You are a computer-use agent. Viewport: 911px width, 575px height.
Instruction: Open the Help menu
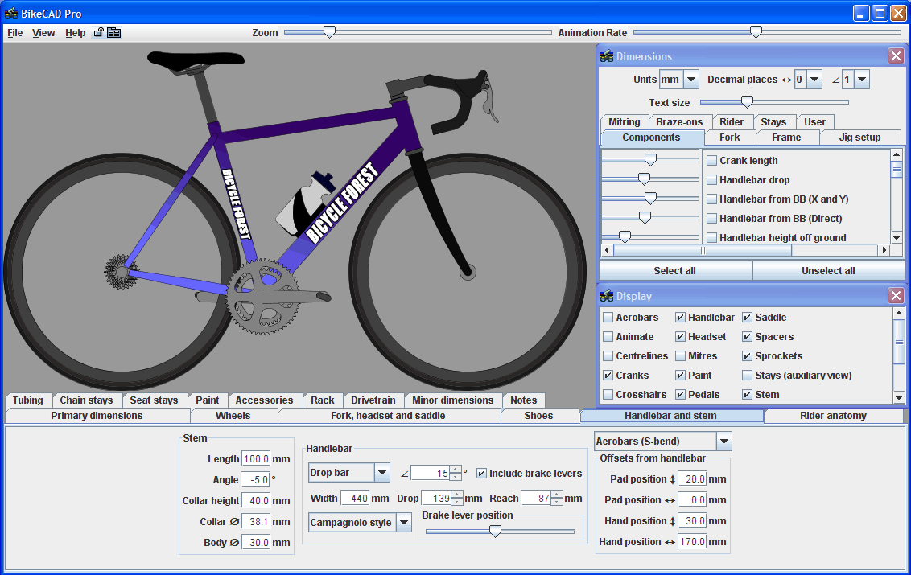click(x=76, y=32)
